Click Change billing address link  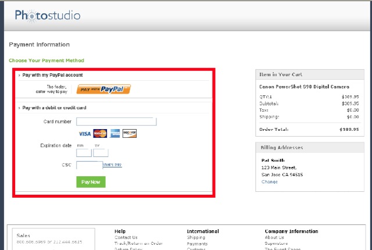pyautogui.click(x=270, y=182)
